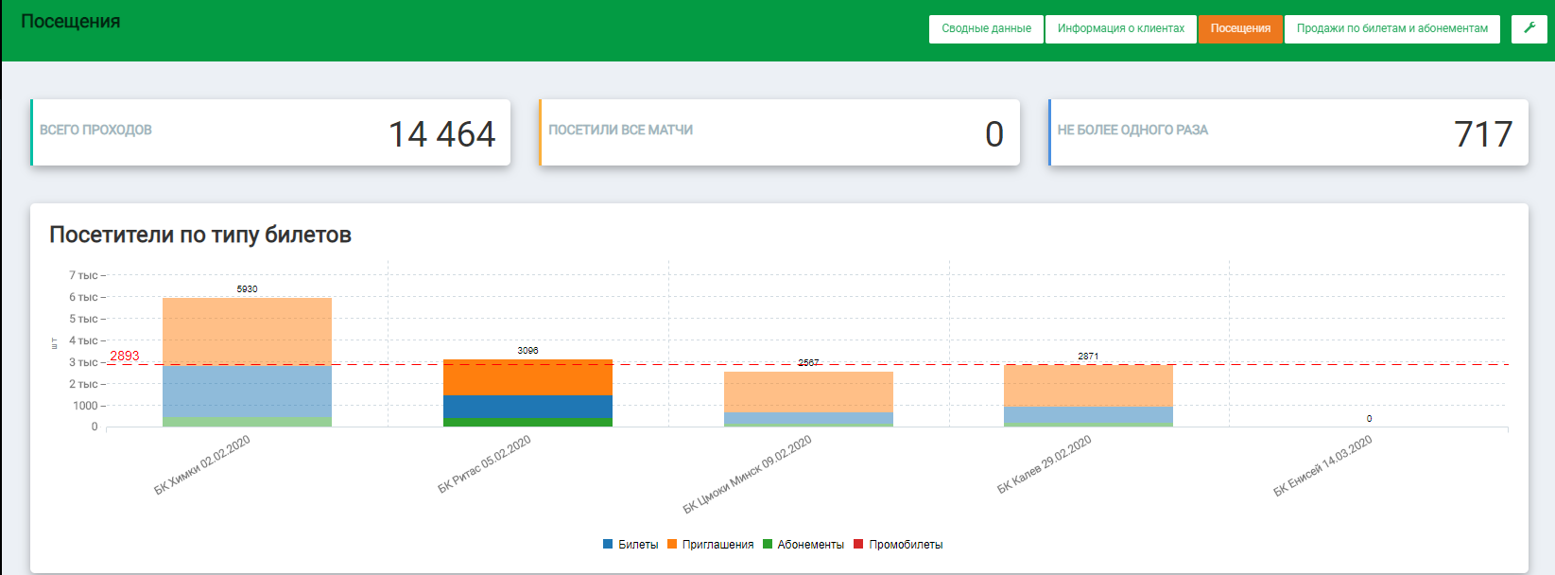Toggle the Промобилеты legend series

coord(906,545)
